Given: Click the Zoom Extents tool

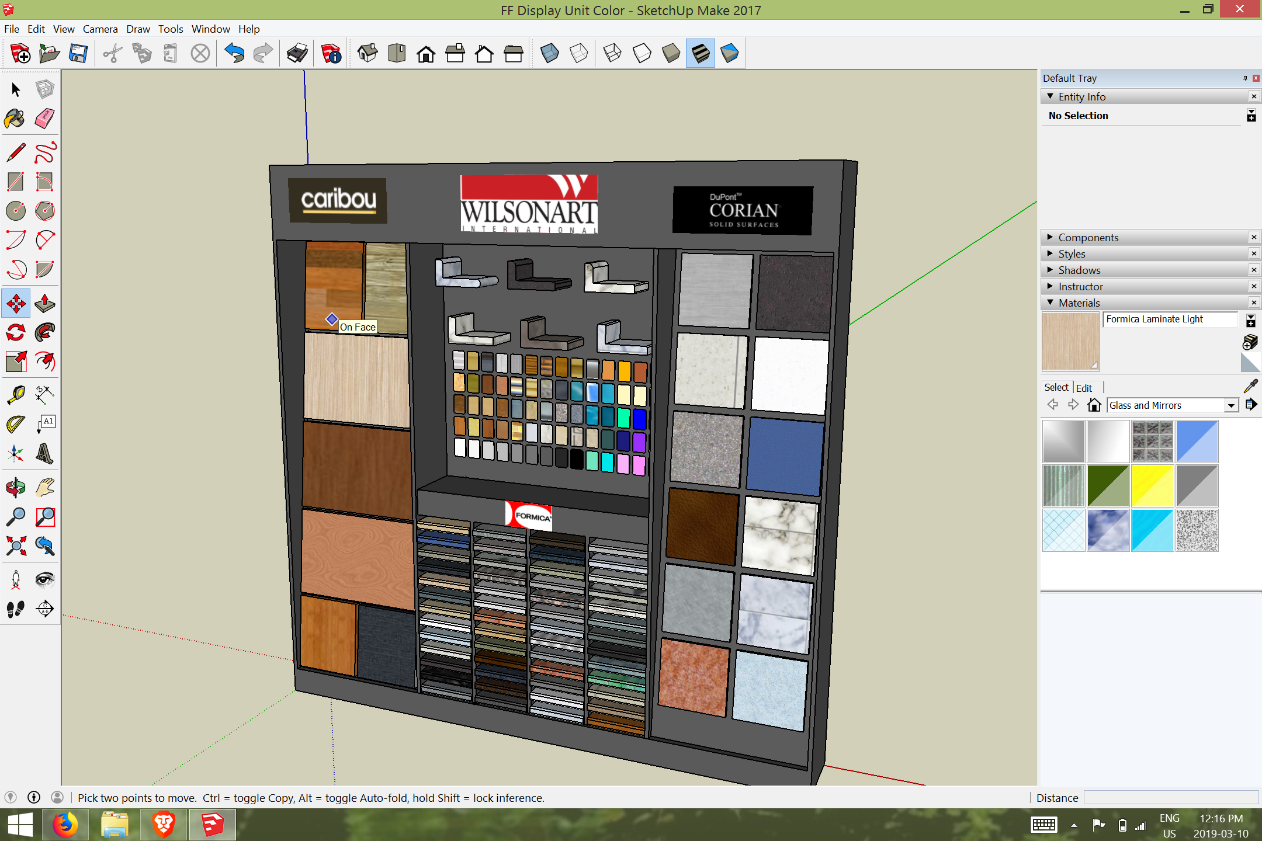Looking at the screenshot, I should 15,547.
